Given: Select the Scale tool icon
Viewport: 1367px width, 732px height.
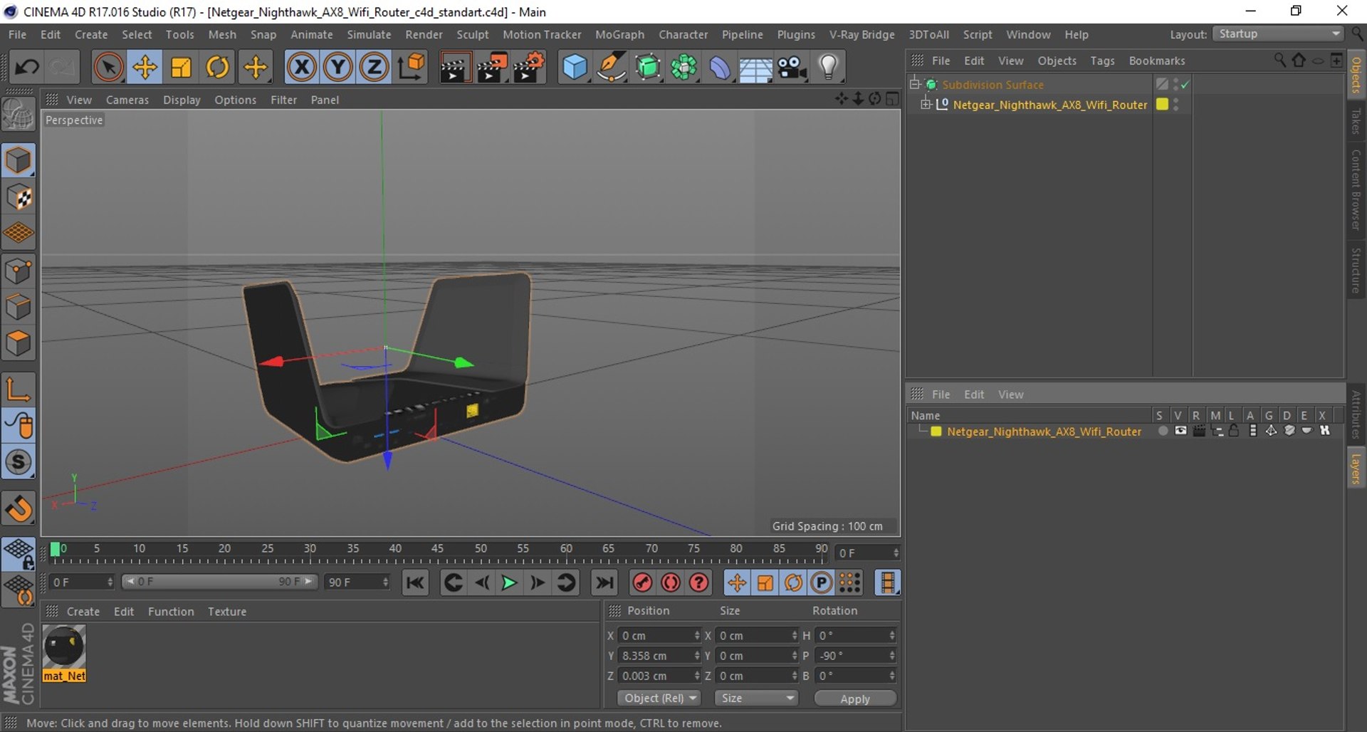Looking at the screenshot, I should (x=181, y=68).
